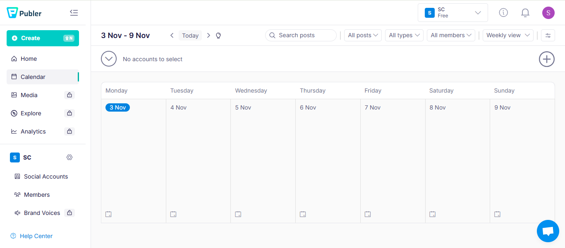This screenshot has height=248, width=565.
Task: Open the live chat bubble
Action: click(x=548, y=231)
